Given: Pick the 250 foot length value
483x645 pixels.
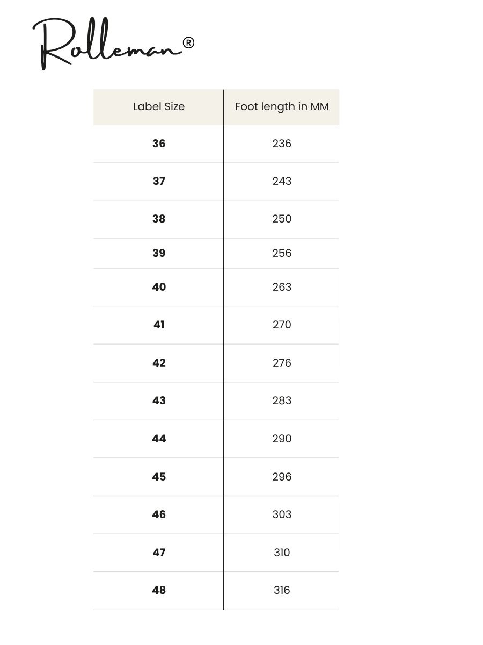Looking at the screenshot, I should click(282, 219).
